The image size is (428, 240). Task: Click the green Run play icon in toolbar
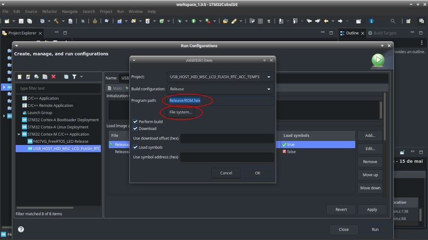194,21
